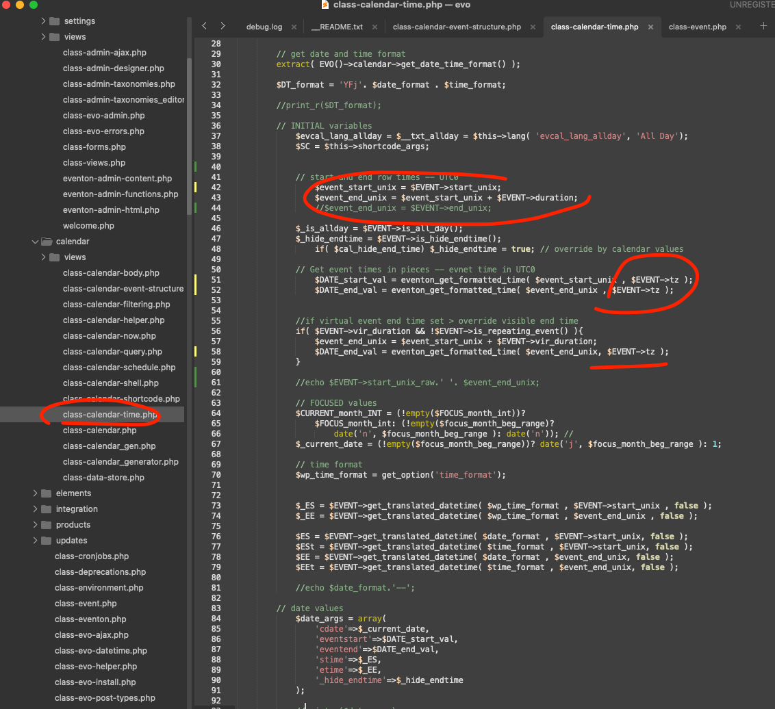775x709 pixels.
Task: Open class-evo-errors.php file
Action: pos(103,131)
